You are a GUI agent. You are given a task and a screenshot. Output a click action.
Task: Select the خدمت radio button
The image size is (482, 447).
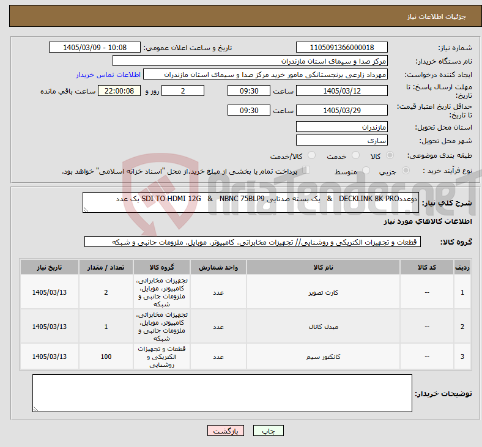[355, 155]
